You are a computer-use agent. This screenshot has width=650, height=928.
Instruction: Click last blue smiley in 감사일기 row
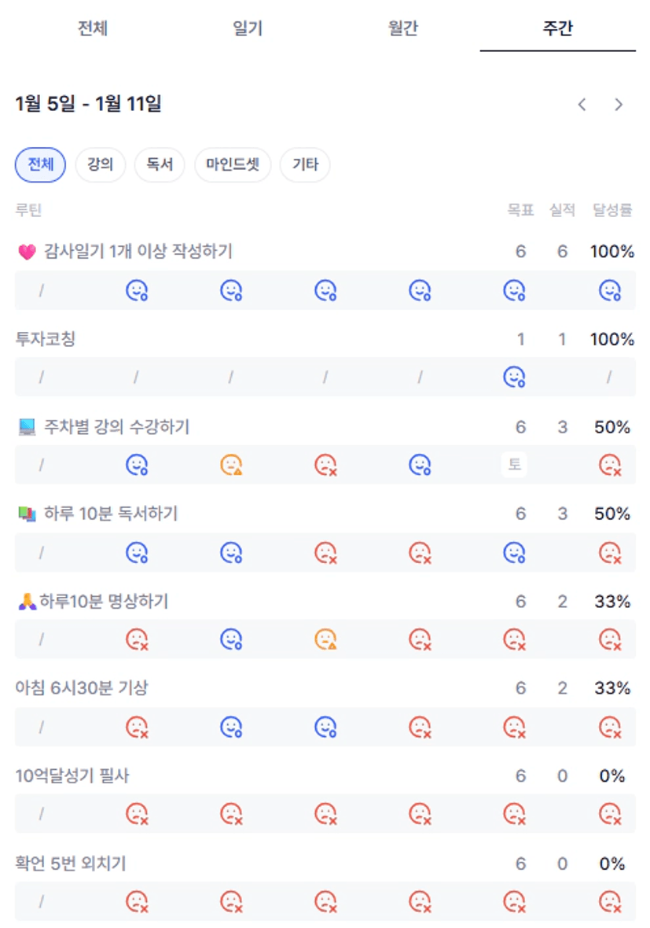[610, 291]
